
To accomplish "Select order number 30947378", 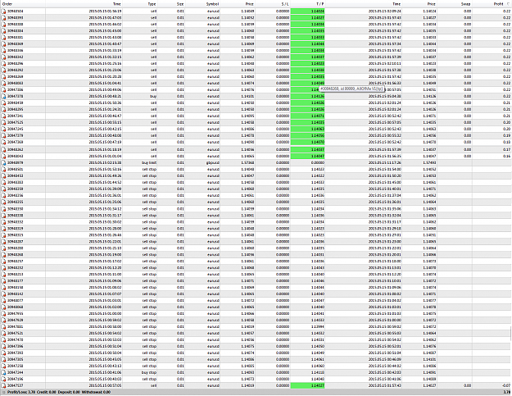I will [16, 97].
